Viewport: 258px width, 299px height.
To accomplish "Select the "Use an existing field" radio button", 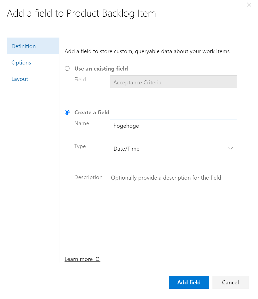I will pyautogui.click(x=67, y=69).
